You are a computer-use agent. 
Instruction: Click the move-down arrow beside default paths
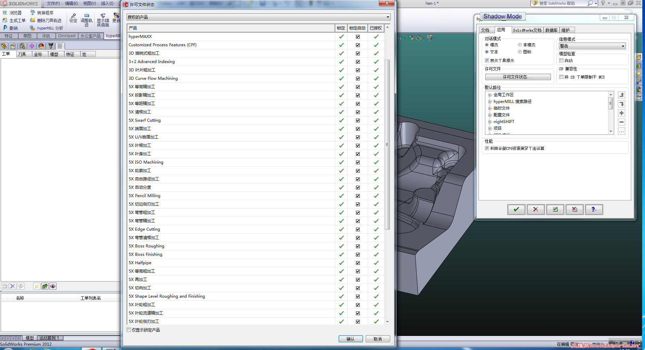[622, 104]
